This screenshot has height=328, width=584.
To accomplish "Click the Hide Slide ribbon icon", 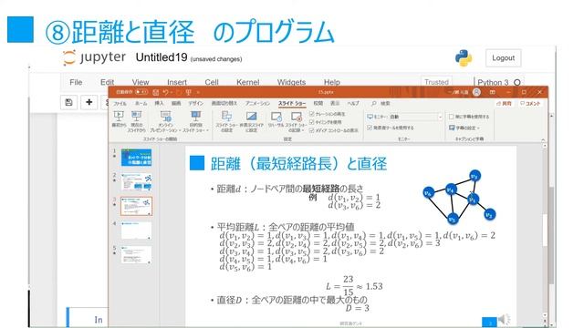I will (x=252, y=116).
